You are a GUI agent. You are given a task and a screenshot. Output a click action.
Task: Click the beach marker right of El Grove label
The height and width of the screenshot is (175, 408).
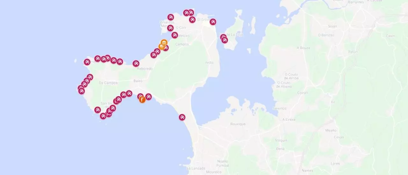[x=213, y=22]
